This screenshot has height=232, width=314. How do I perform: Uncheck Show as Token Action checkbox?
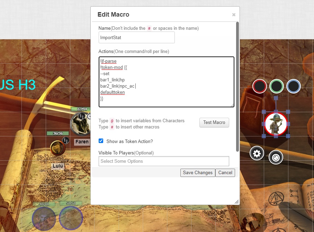click(x=101, y=141)
